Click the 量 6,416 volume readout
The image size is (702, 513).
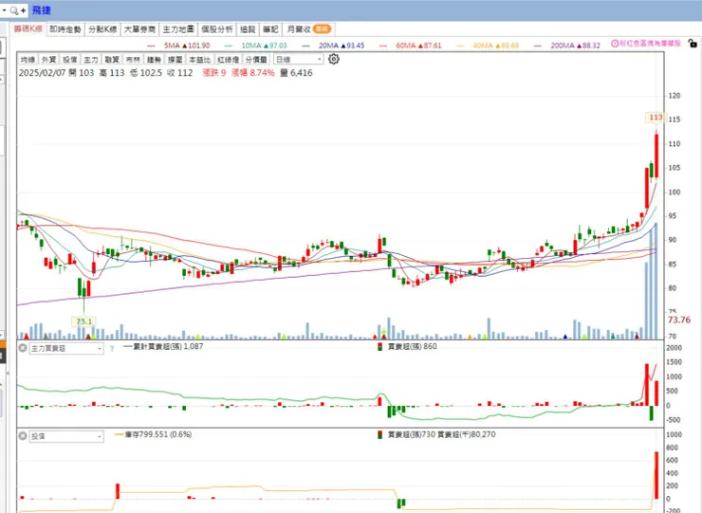[296, 72]
